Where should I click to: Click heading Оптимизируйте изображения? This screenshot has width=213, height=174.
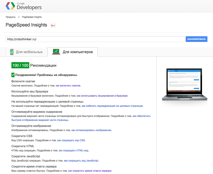(31, 126)
